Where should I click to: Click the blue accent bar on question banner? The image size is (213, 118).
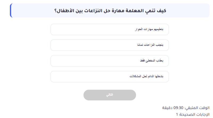pos(11,11)
